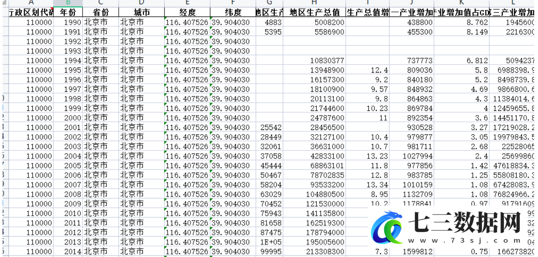Viewport: 538px width, 257px height.
Task: Select column G cell showing 1E+05
Action: (269, 242)
